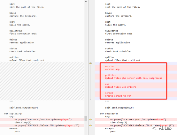Click 'self.send_output(HELP)' in right pane

119,108
